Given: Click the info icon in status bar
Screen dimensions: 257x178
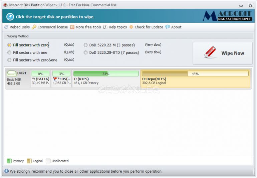Looking at the screenshot, I should click(x=6, y=171).
